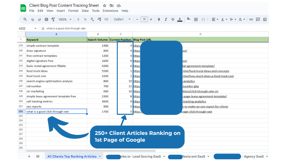Decrease decimal places
The height and width of the screenshot is (161, 286).
(92, 19)
